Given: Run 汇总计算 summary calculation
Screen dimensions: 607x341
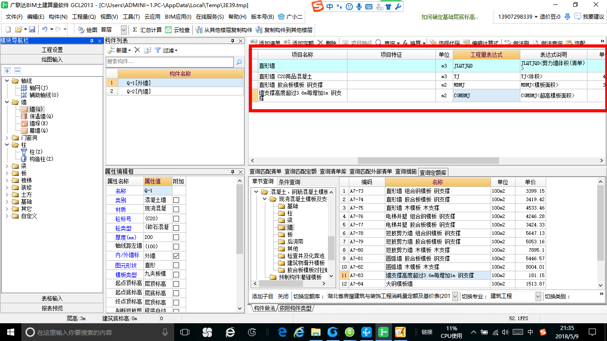Looking at the screenshot, I should (x=147, y=30).
